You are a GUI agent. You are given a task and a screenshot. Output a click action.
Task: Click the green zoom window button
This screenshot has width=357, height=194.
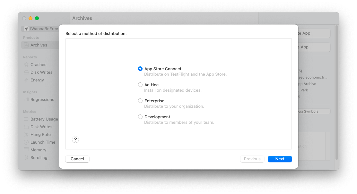pos(37,18)
